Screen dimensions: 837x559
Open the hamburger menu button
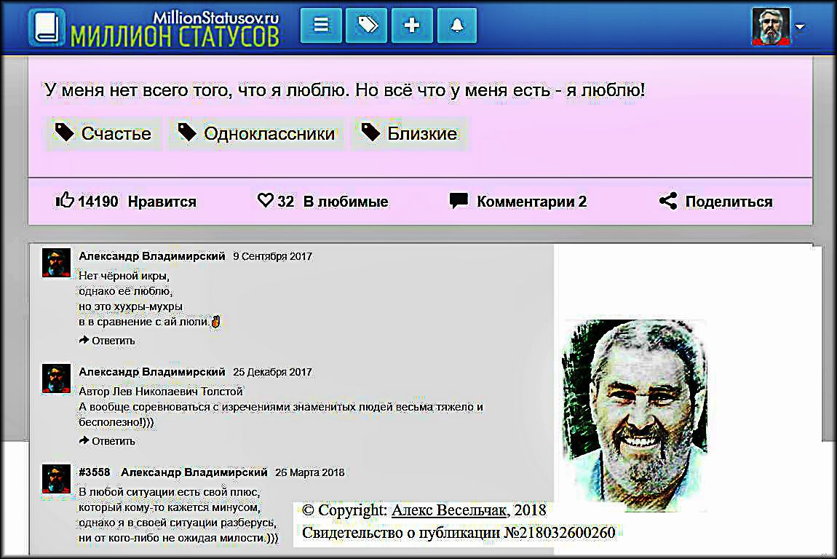[x=321, y=25]
